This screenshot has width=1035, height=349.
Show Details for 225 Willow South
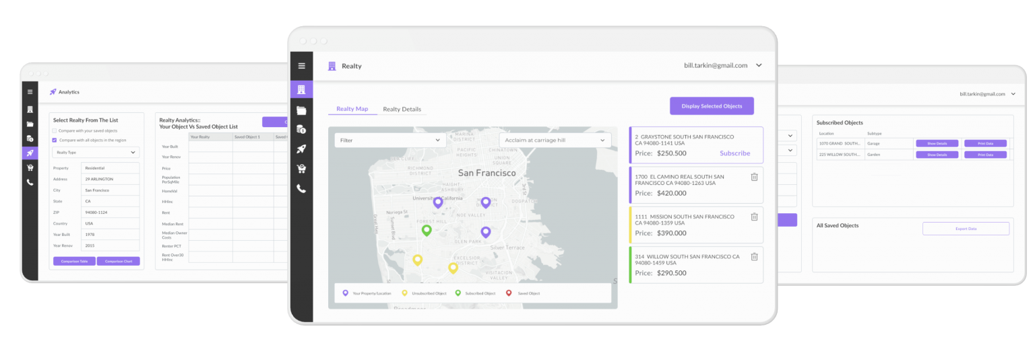(937, 155)
